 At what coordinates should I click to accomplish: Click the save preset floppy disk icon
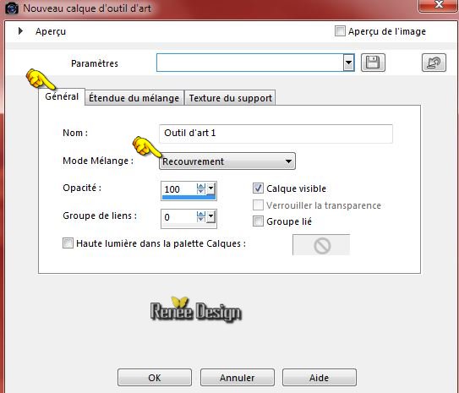click(373, 63)
